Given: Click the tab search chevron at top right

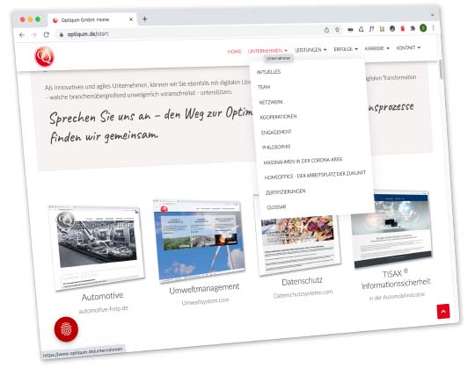Looking at the screenshot, I should coord(432,15).
